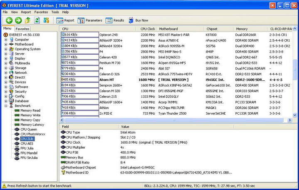Open the Results toolbar button

[x=115, y=20]
